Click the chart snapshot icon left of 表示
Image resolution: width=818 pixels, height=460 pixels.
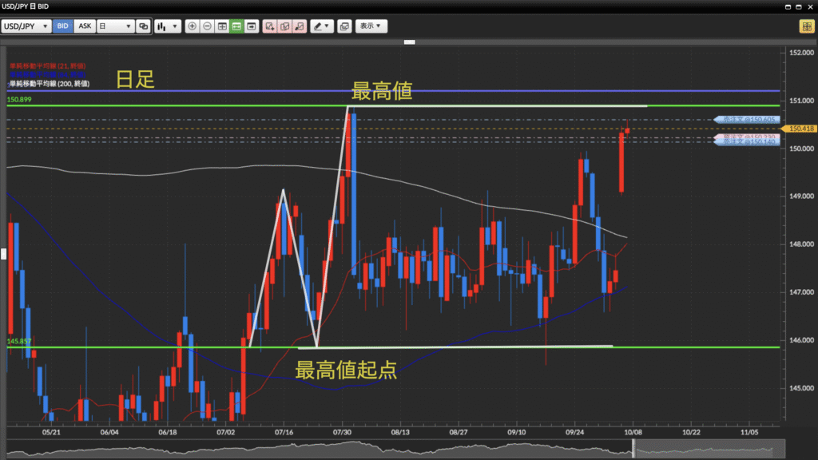[344, 26]
